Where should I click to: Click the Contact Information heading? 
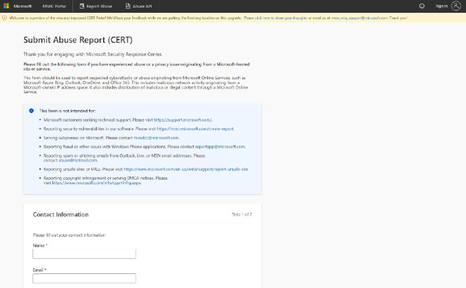tap(61, 215)
